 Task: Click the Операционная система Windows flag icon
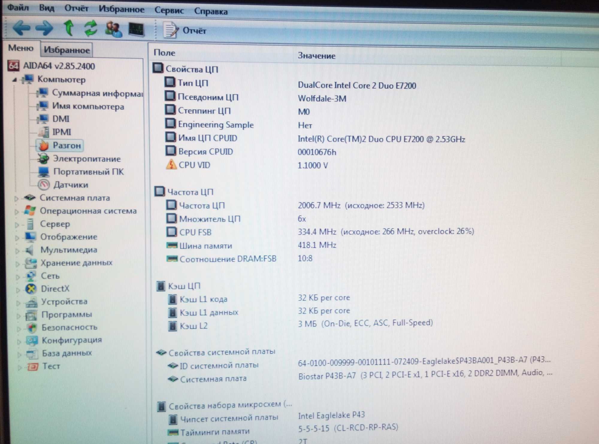pyautogui.click(x=30, y=210)
